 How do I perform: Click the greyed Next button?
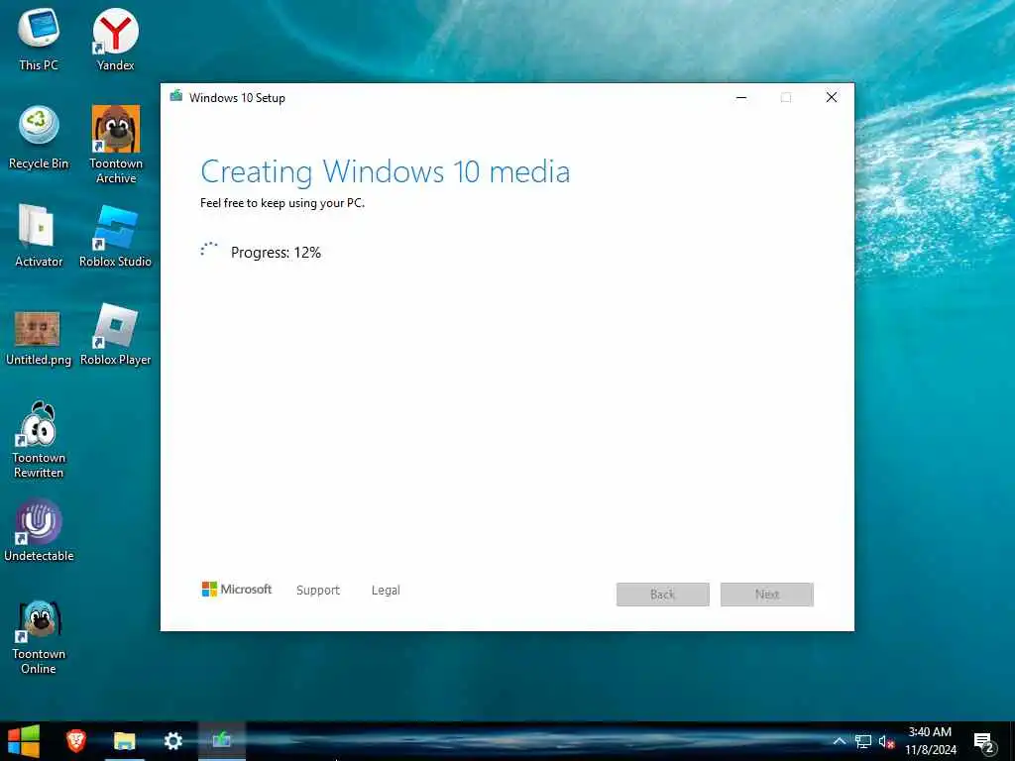click(x=767, y=595)
